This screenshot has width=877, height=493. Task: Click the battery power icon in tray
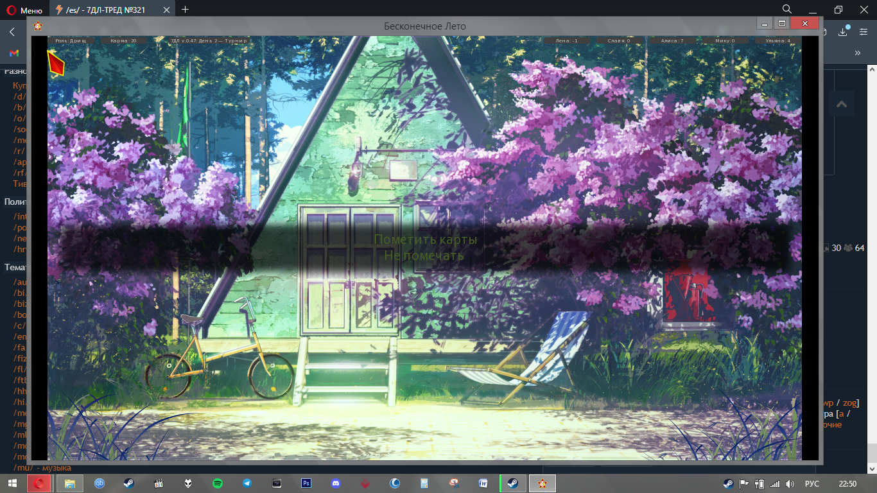pyautogui.click(x=760, y=484)
